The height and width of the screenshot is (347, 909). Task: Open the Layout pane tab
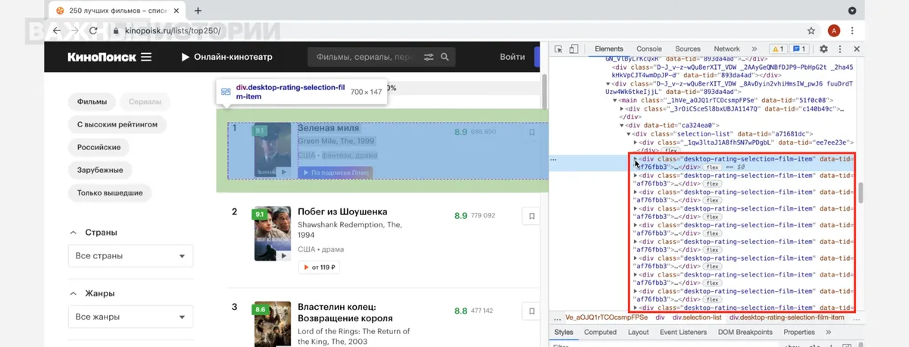(x=639, y=332)
